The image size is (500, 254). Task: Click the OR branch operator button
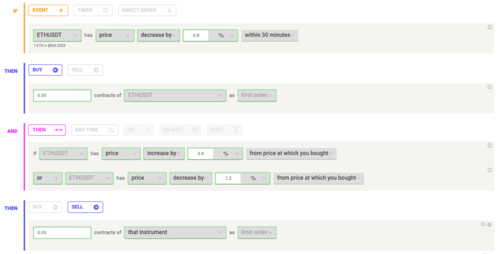pyautogui.click(x=139, y=130)
